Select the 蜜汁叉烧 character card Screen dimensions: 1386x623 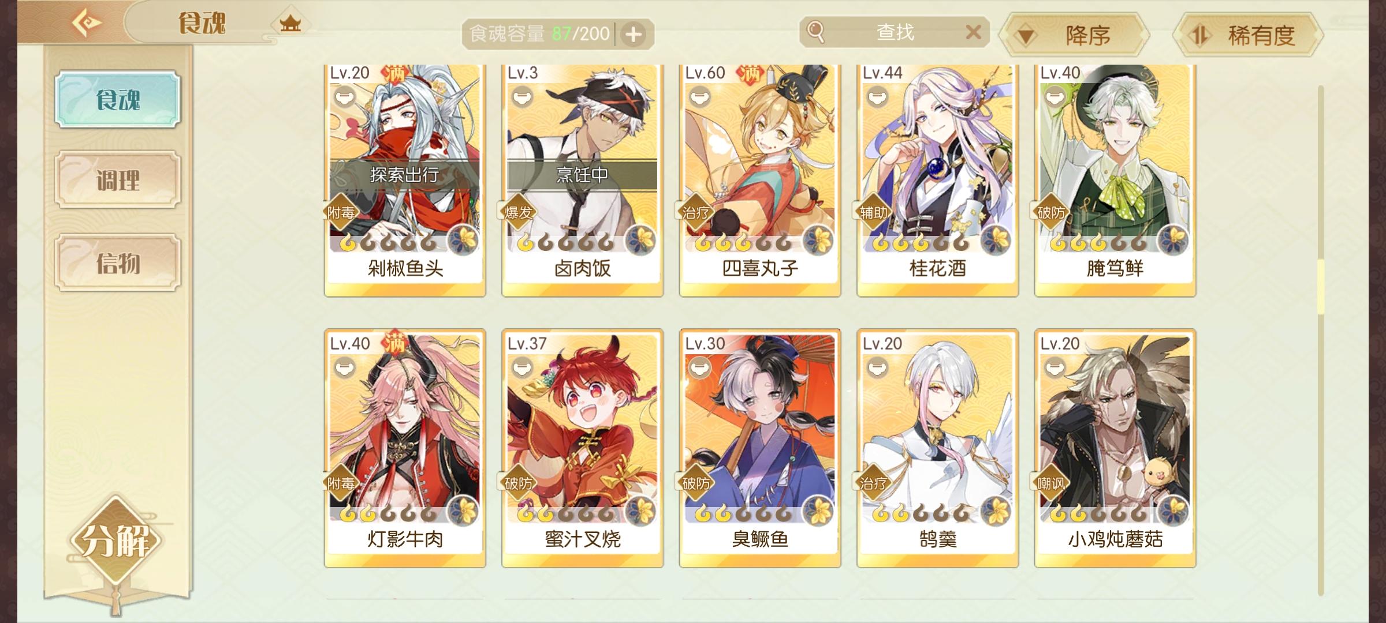pos(582,448)
